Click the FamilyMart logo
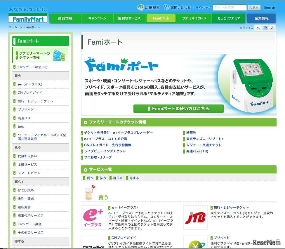This screenshot has height=249, width=285. (x=28, y=18)
